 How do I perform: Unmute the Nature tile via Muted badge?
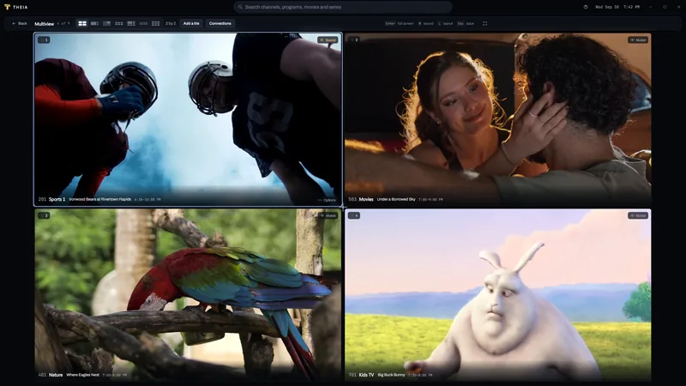coord(328,215)
